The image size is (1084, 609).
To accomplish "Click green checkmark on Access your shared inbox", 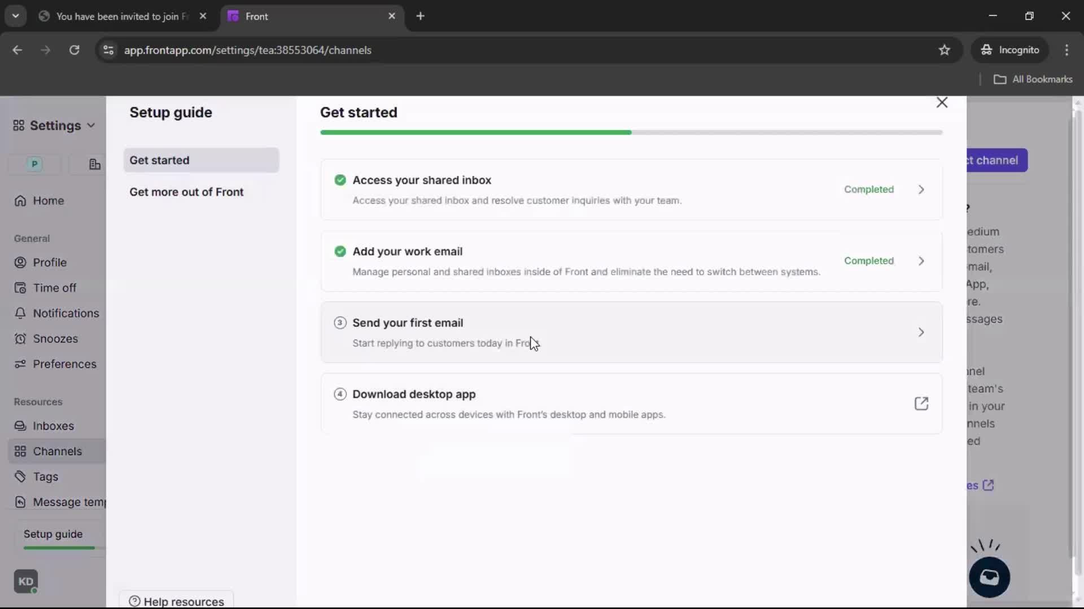I will pos(340,180).
